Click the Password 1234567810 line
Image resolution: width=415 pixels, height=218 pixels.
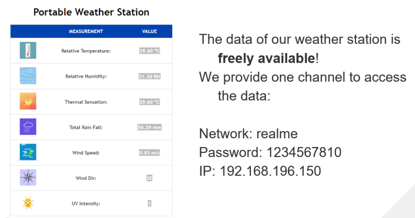(x=270, y=152)
